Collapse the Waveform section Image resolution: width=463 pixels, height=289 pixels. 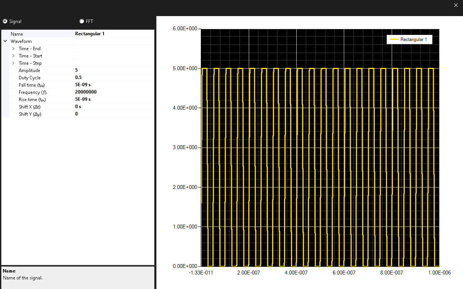(5, 41)
